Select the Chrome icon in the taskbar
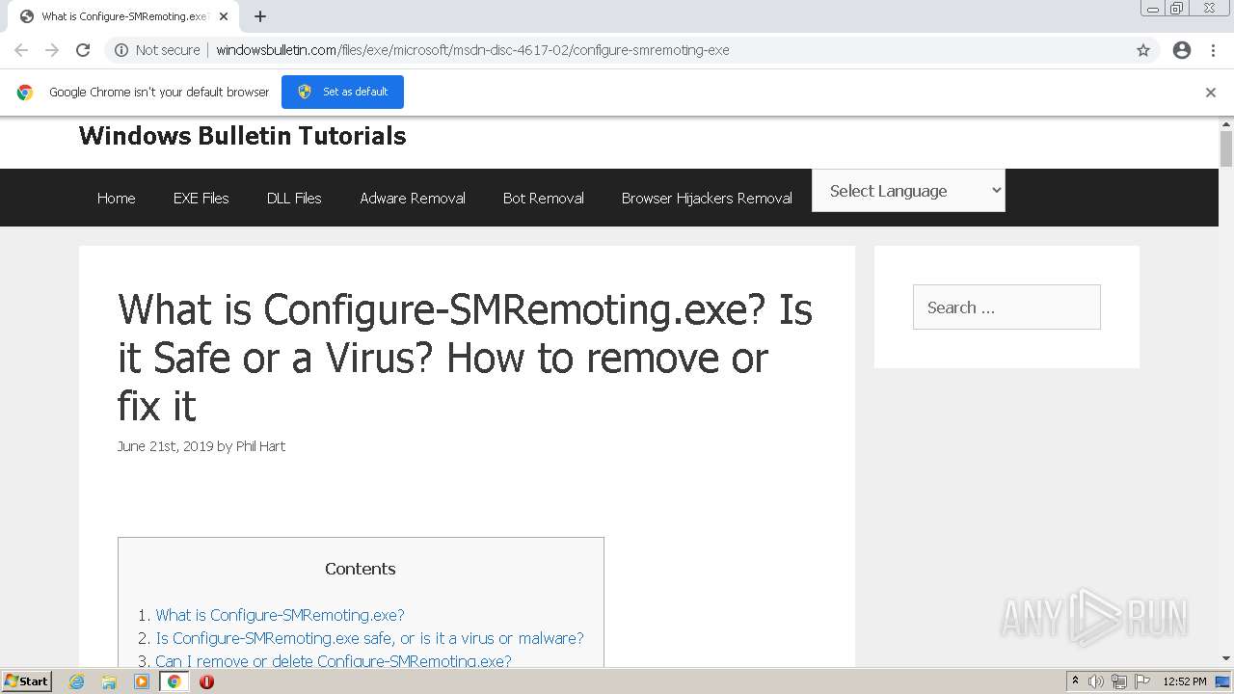Viewport: 1234px width, 694px height. click(174, 681)
